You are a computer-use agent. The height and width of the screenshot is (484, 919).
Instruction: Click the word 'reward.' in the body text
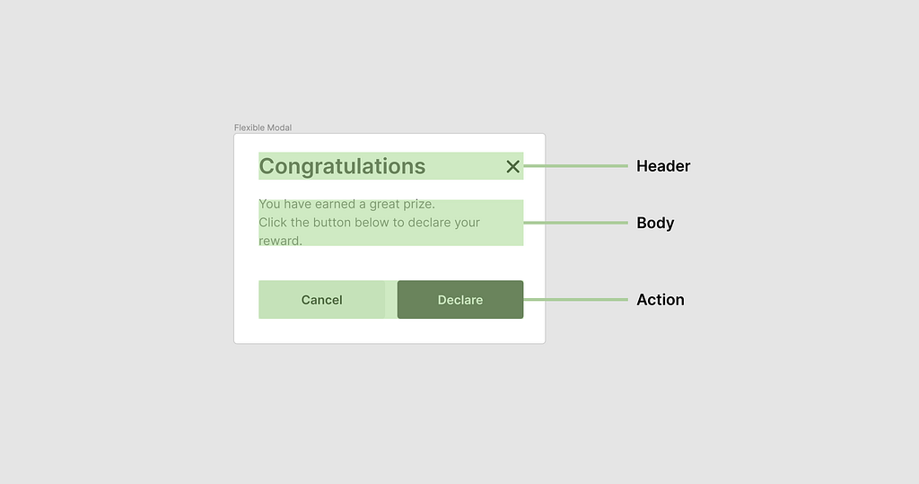click(x=280, y=241)
